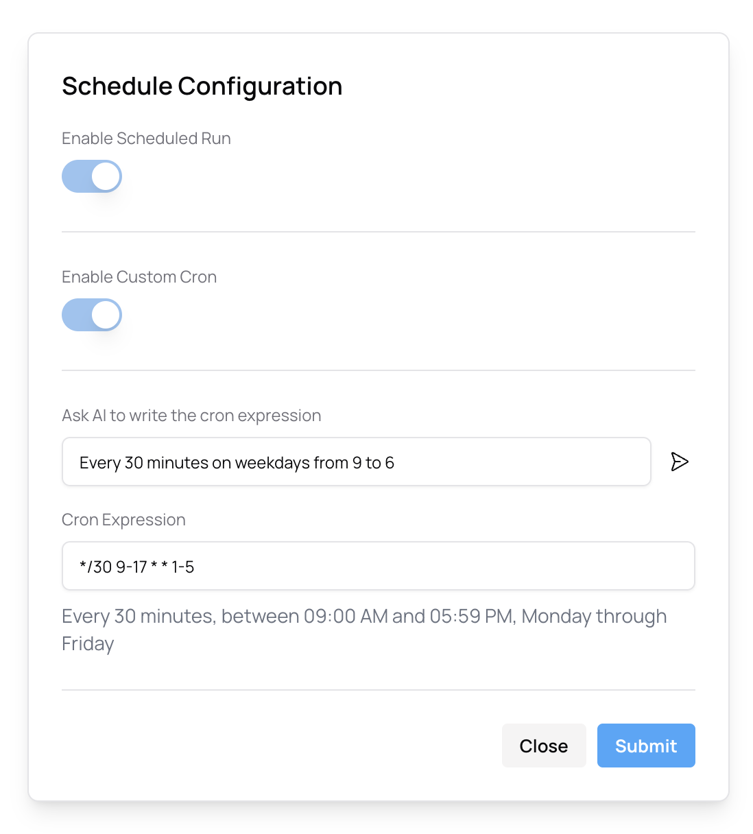Place cursor after '9 to 6' in AI prompt
This screenshot has width=753, height=834.
pyautogui.click(x=396, y=463)
